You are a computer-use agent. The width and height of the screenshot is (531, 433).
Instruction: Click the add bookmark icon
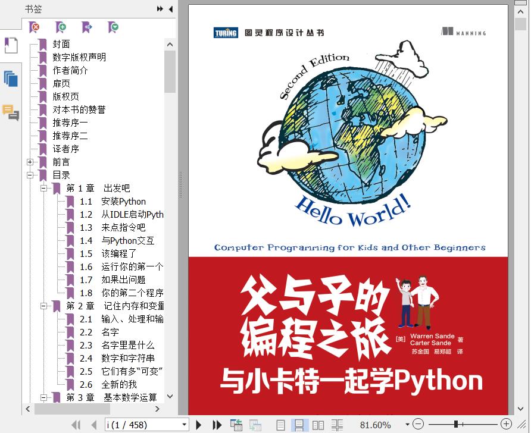click(61, 27)
